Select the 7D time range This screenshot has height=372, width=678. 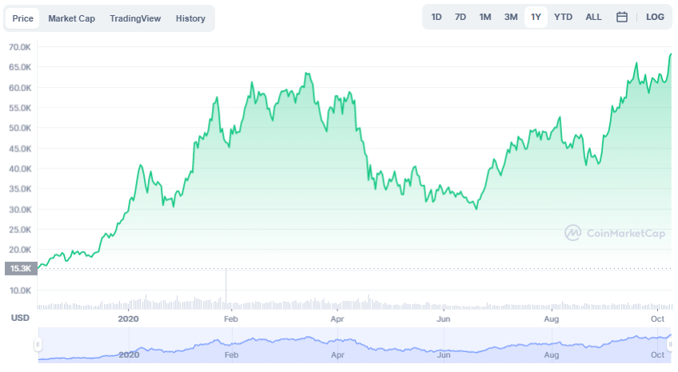[x=460, y=18]
